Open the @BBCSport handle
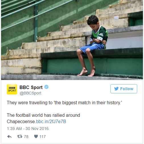 30,93
